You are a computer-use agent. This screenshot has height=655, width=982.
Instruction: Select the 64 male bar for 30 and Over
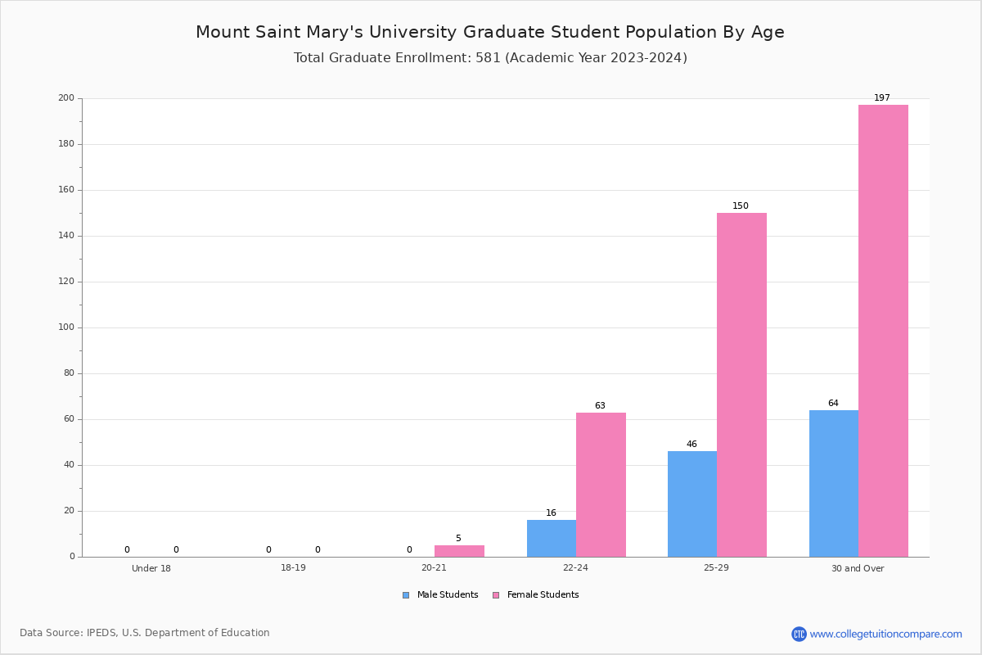[834, 483]
